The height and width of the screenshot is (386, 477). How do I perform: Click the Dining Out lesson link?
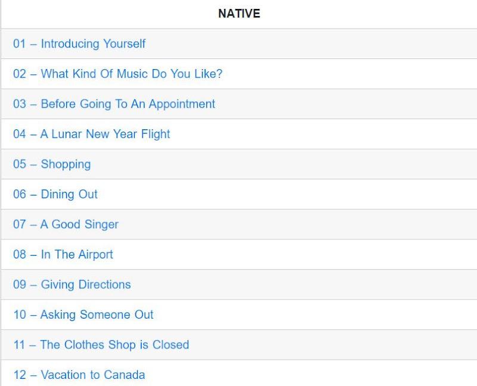coord(55,194)
